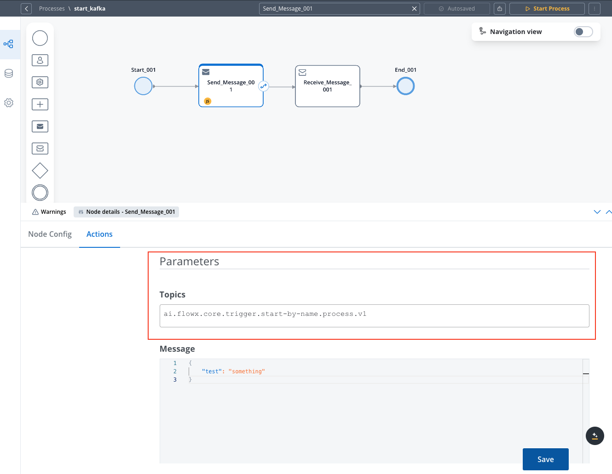Select the send message node in palette

(40, 126)
